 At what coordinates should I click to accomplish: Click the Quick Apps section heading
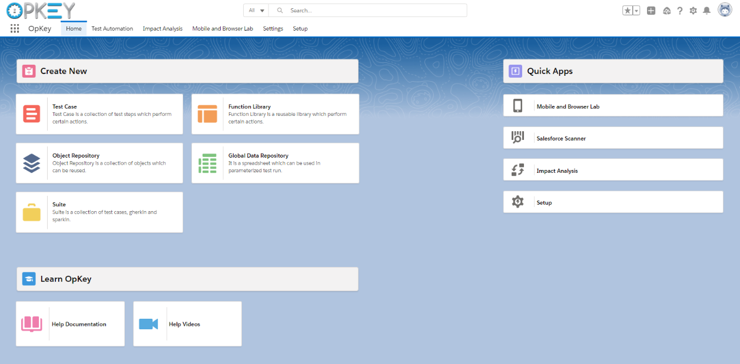tap(550, 71)
